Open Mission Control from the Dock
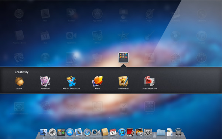 click(61, 132)
